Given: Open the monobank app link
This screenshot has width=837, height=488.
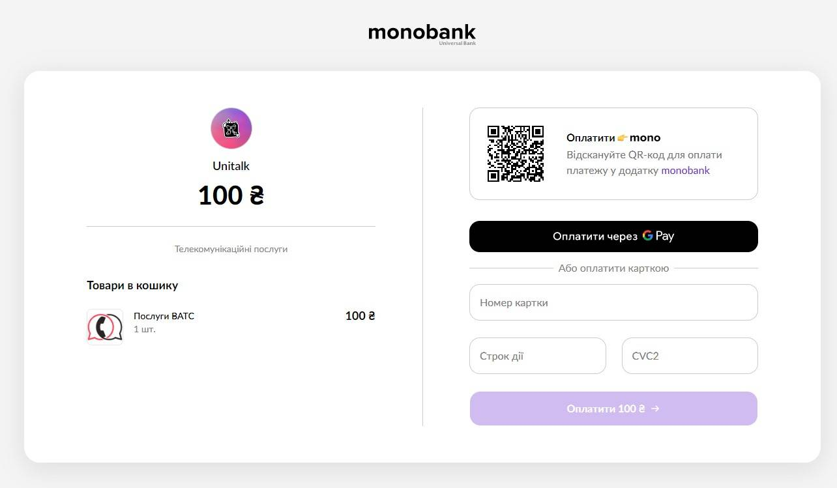Looking at the screenshot, I should click(685, 171).
